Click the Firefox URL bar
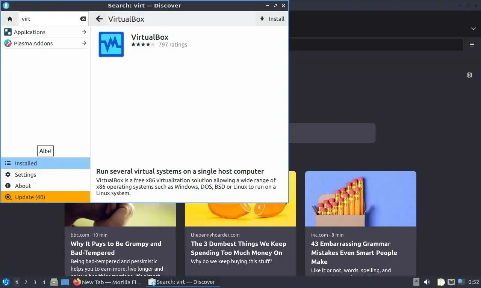481x288 pixels. [376, 45]
